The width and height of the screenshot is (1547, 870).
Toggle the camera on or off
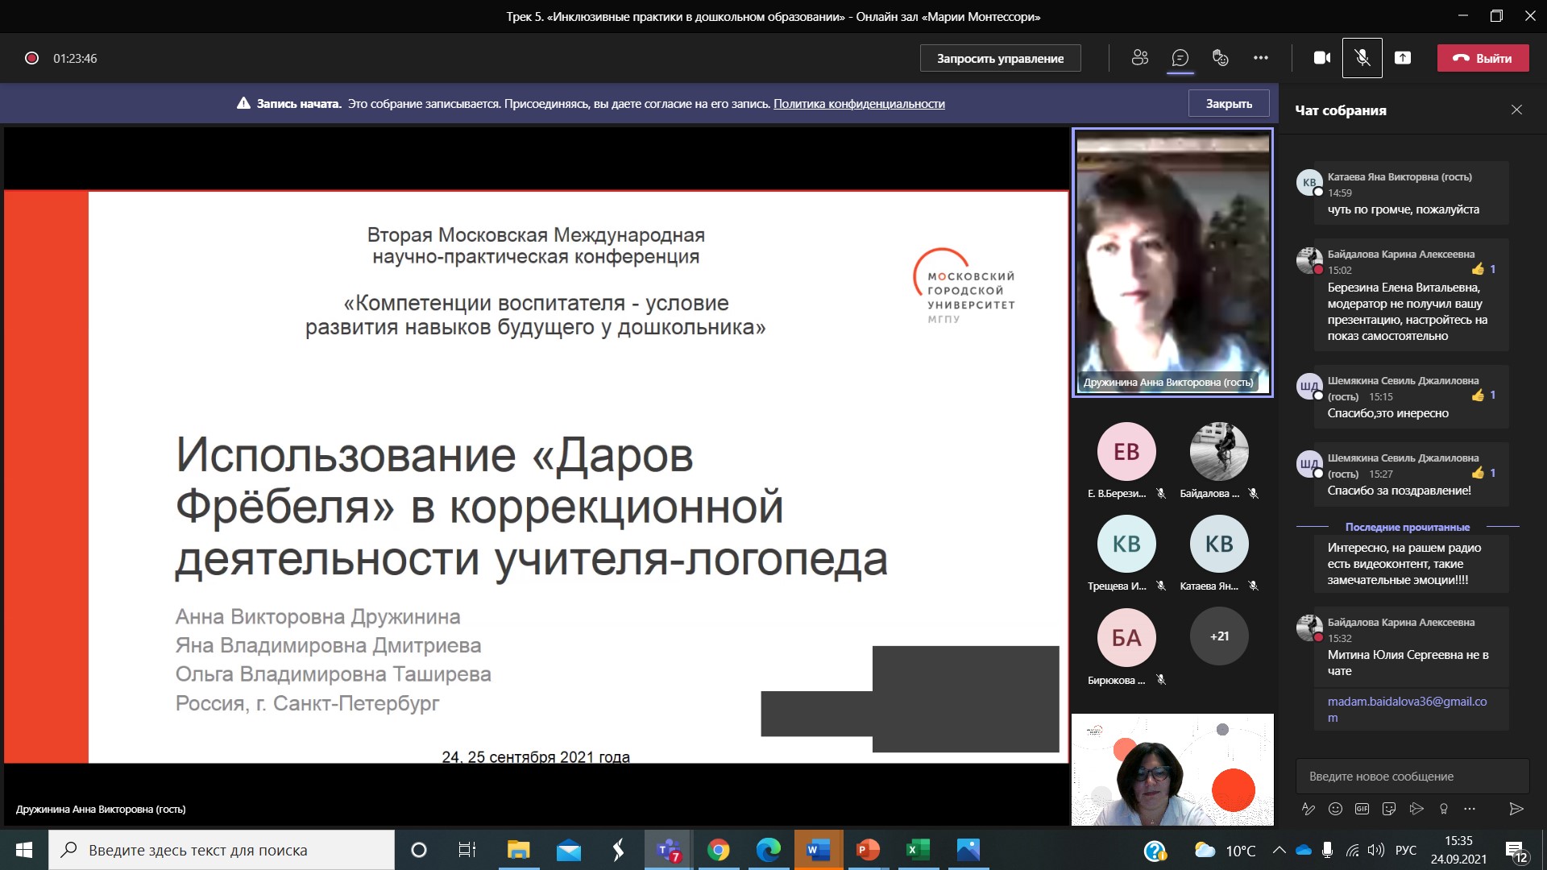click(x=1321, y=58)
